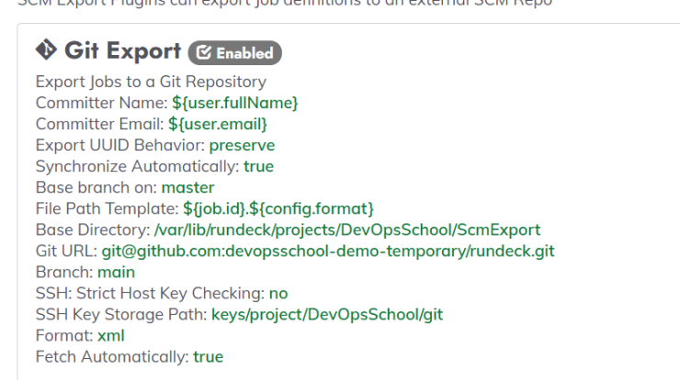Click the preserve UUID behavior value
680x380 pixels.
[242, 146]
